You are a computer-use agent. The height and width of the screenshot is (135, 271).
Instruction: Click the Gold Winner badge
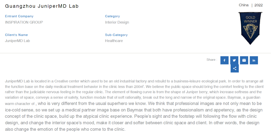[250, 28]
